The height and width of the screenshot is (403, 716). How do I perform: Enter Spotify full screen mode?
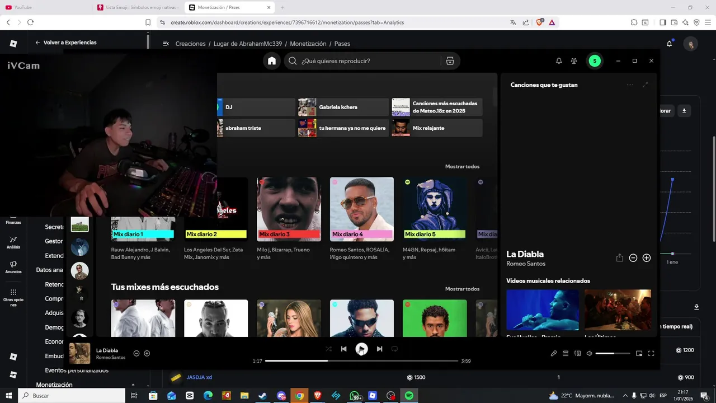[x=651, y=353]
